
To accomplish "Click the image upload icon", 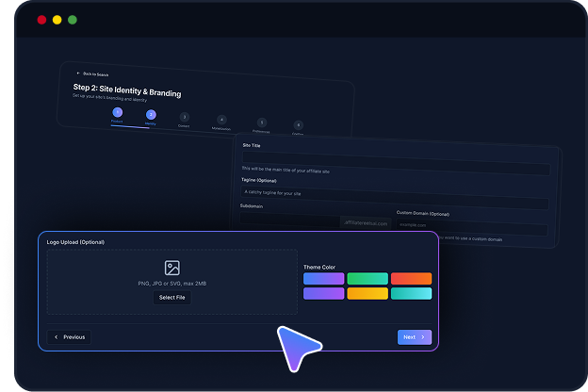I will [x=171, y=268].
